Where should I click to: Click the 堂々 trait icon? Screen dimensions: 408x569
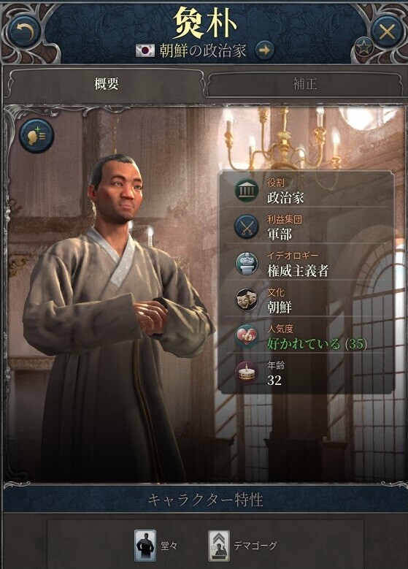pyautogui.click(x=145, y=545)
